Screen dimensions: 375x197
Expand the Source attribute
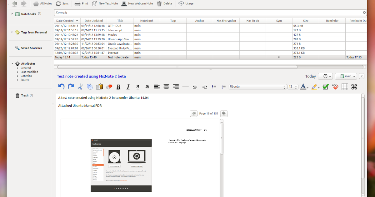pyautogui.click(x=17, y=80)
